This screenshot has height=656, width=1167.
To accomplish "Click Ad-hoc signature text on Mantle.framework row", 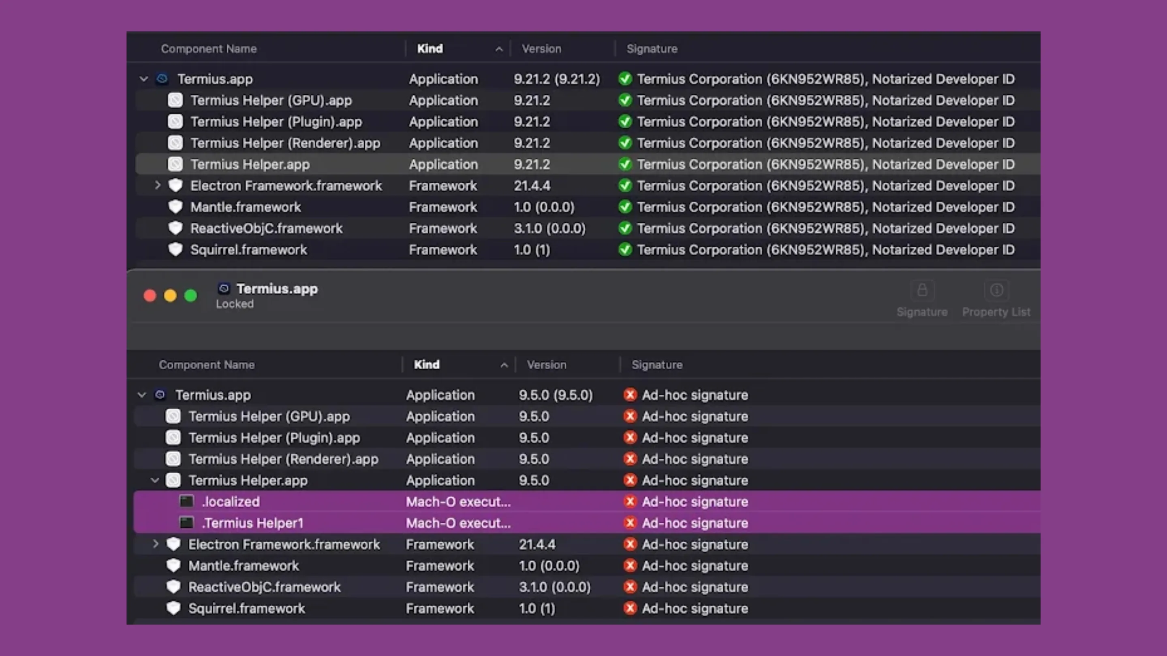I will [x=695, y=565].
